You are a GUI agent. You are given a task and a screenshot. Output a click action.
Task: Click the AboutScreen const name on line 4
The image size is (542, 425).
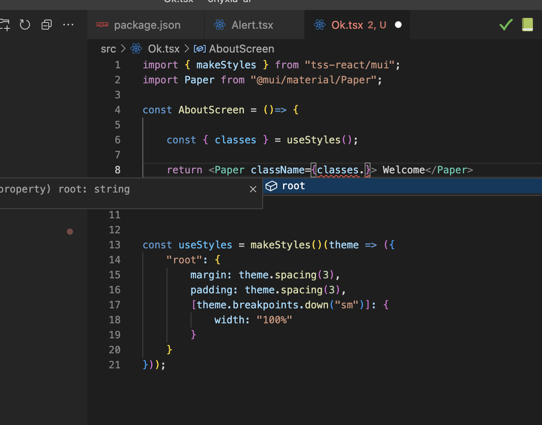pos(211,110)
